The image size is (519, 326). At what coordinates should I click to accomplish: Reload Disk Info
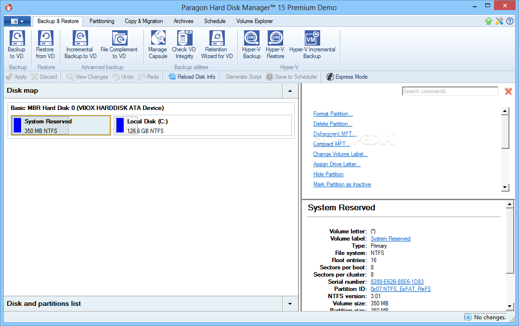click(192, 77)
